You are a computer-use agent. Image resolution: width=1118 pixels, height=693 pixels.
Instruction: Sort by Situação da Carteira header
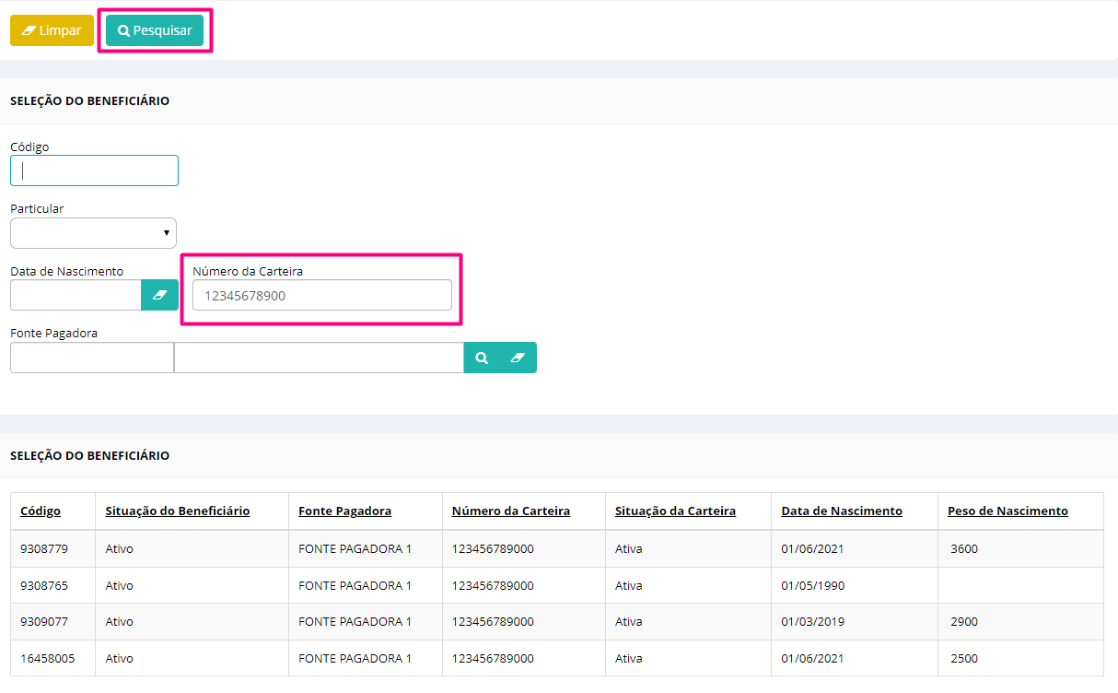coord(676,511)
